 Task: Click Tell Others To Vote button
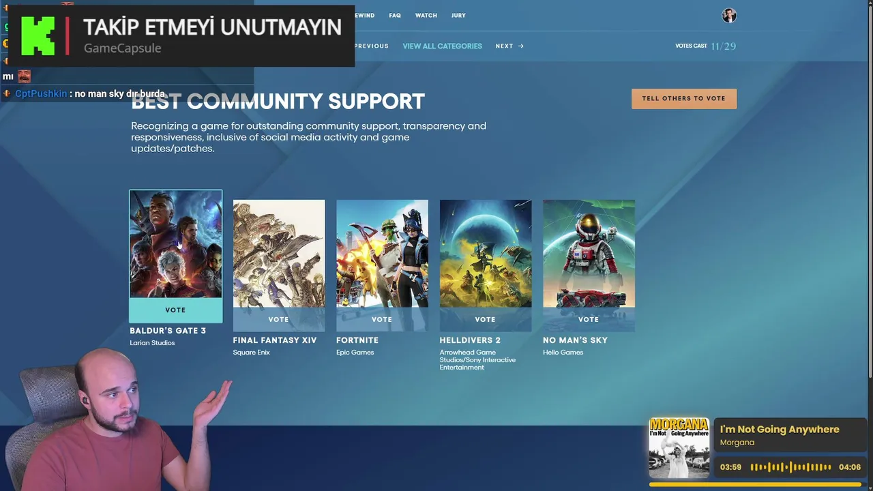tap(684, 98)
